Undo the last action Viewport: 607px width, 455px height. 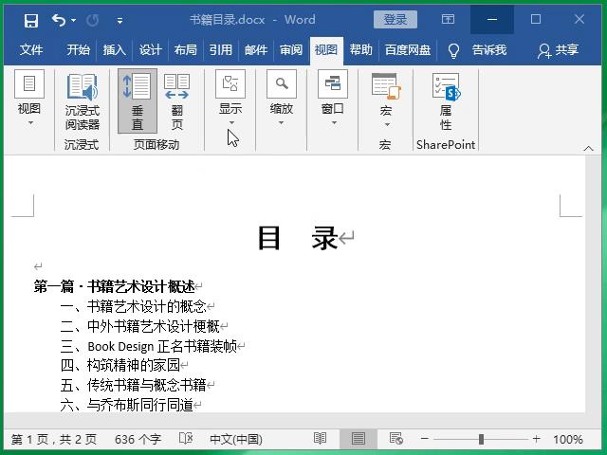tap(59, 20)
